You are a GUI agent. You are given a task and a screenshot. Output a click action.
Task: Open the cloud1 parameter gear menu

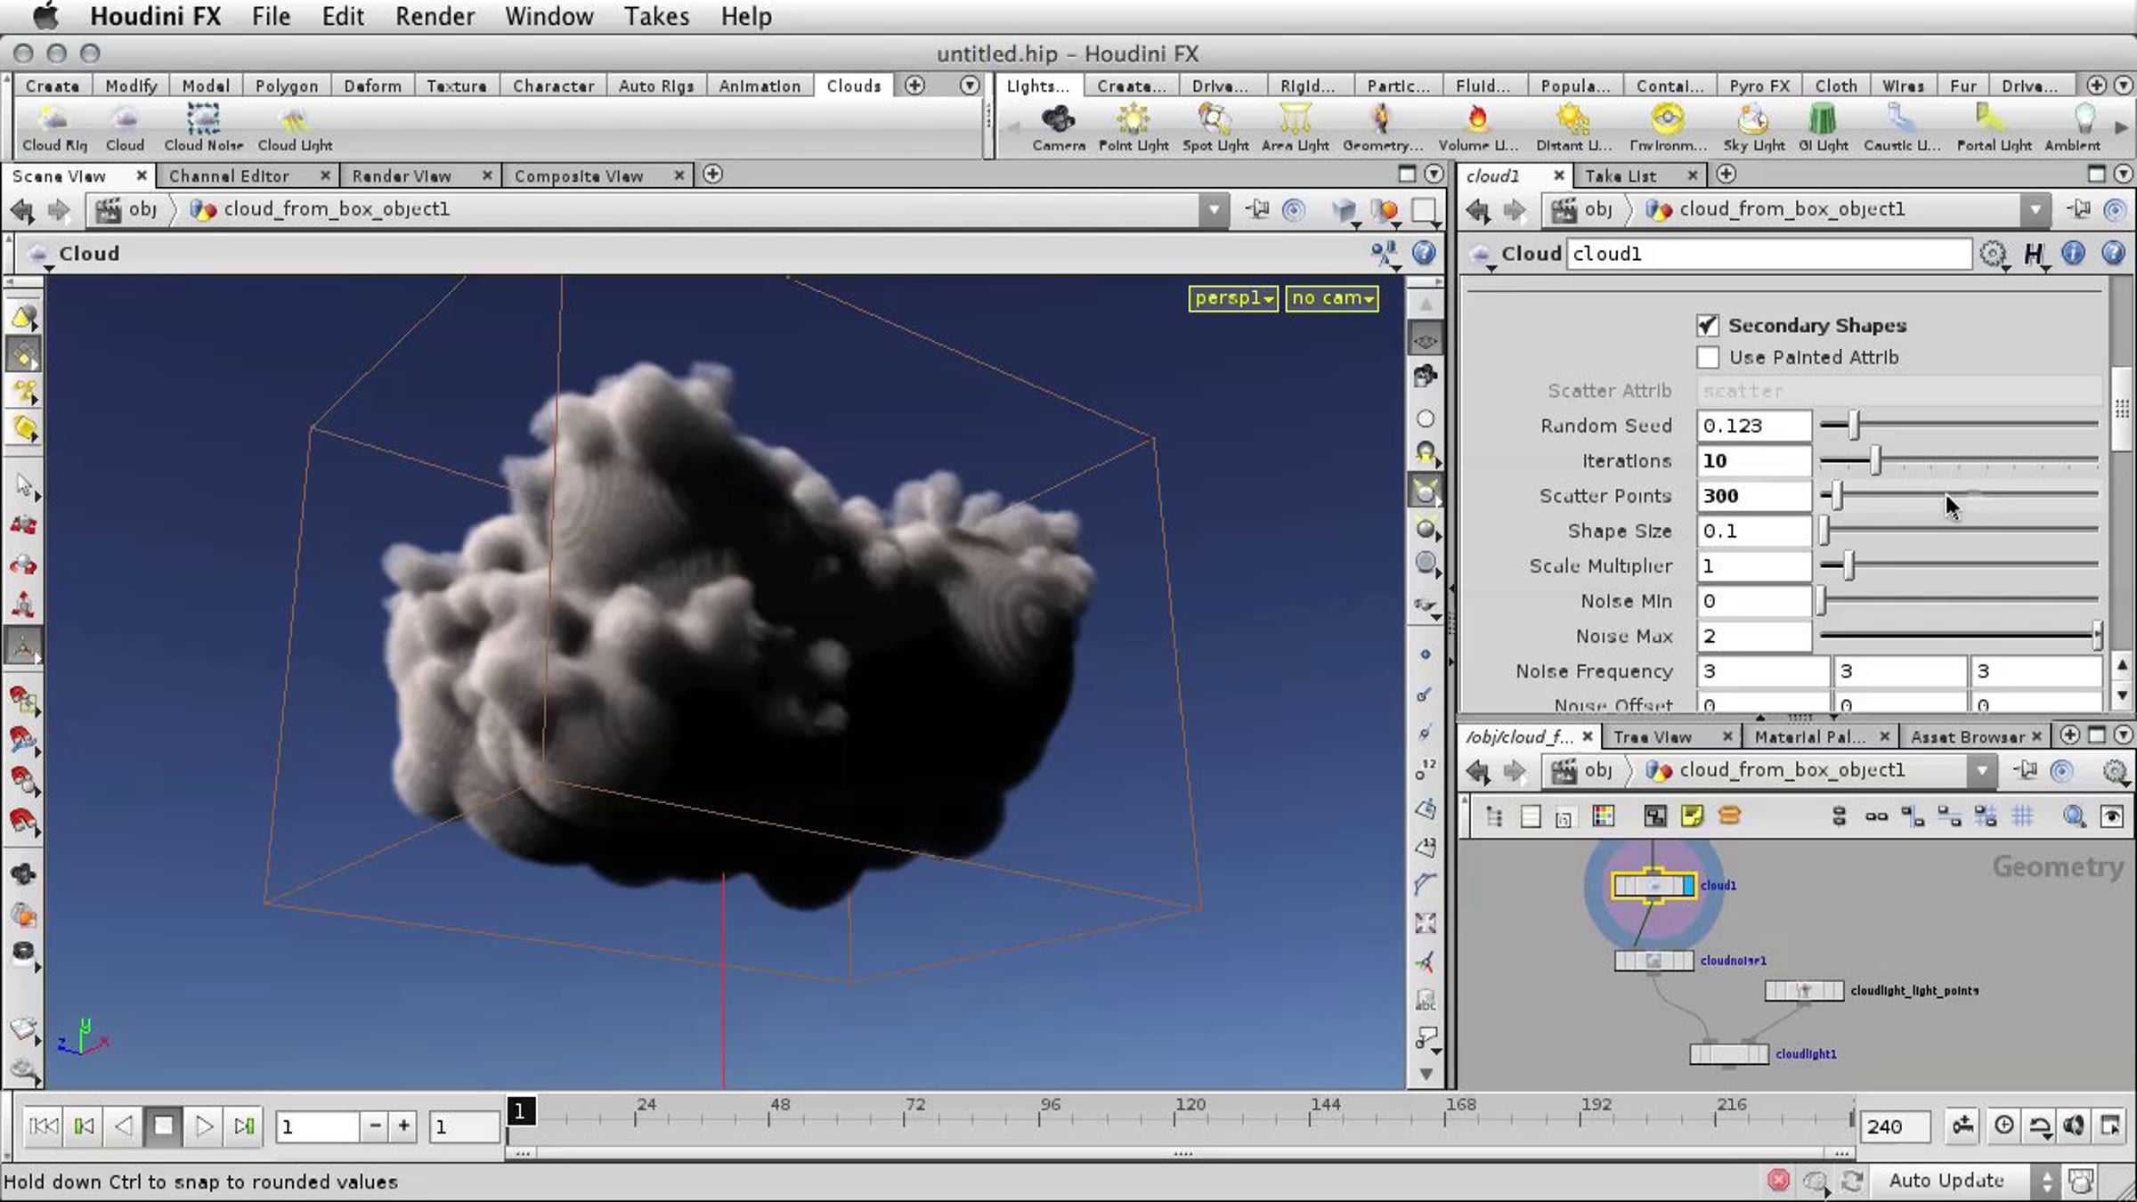point(1993,255)
